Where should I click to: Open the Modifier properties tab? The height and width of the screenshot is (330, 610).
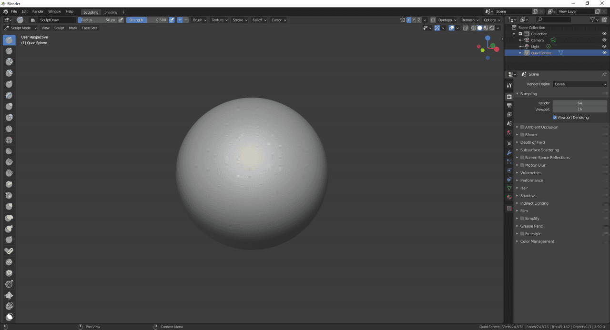tap(509, 152)
